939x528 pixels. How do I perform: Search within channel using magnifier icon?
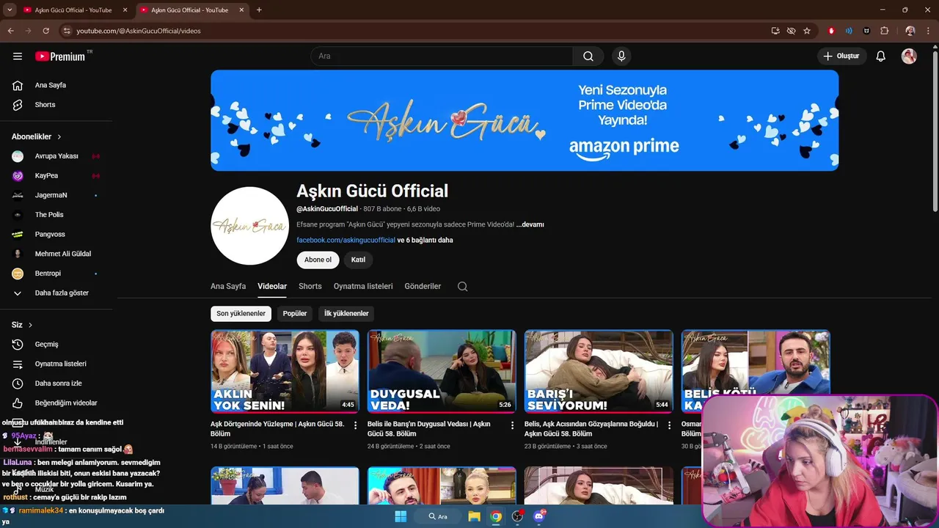click(462, 287)
